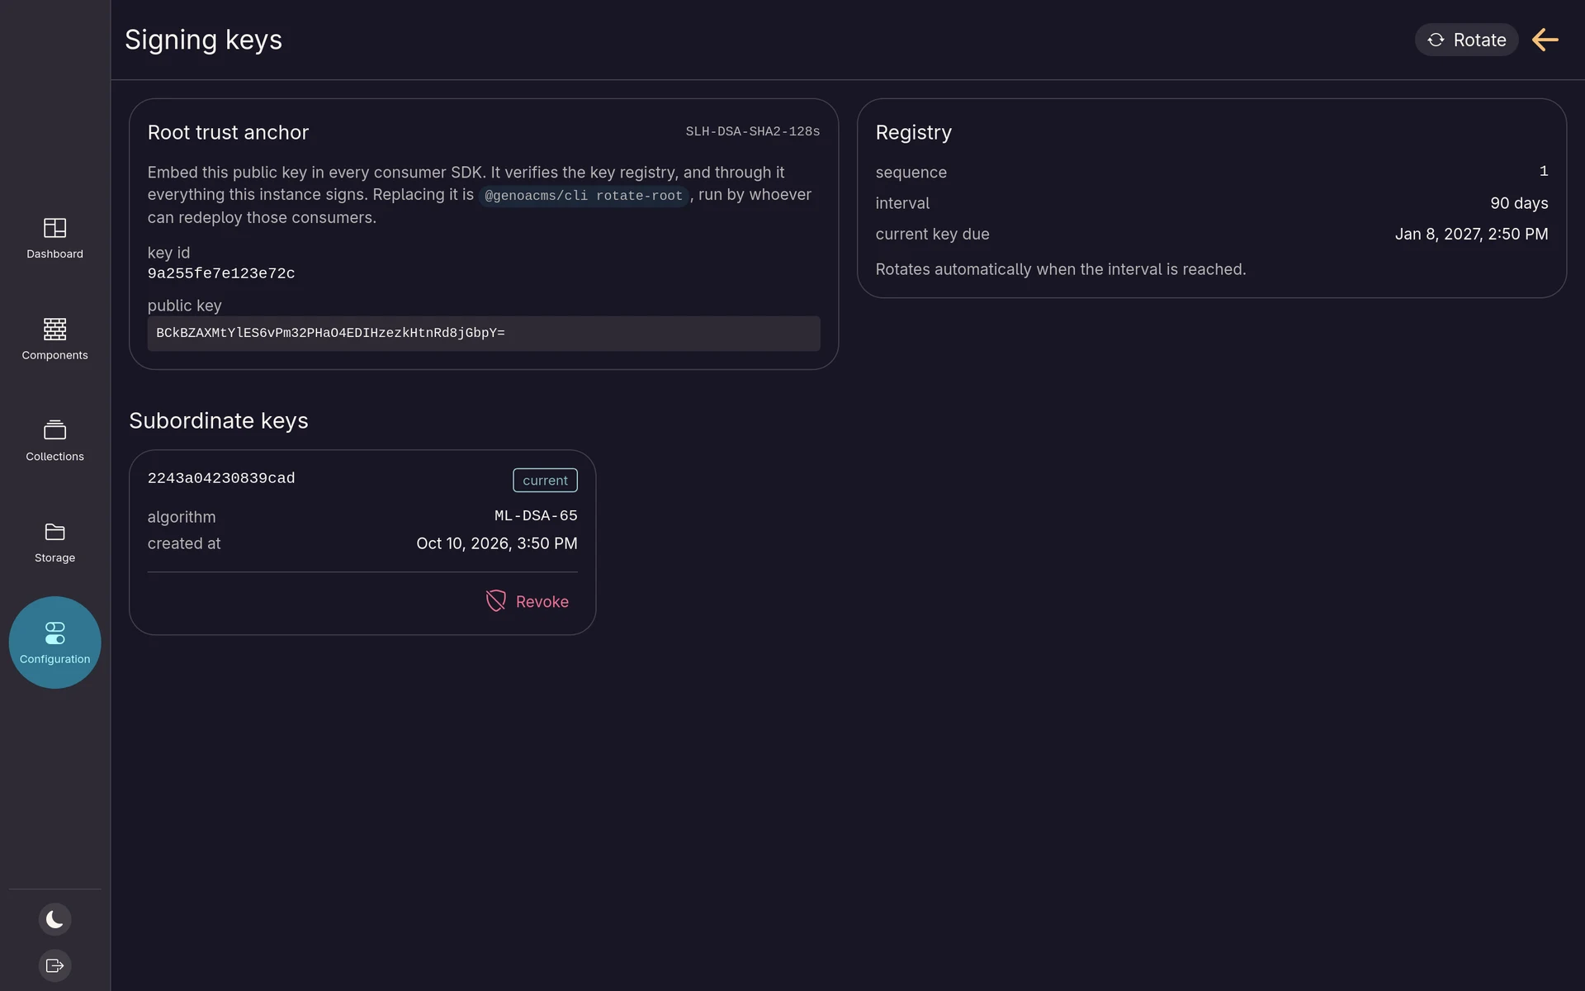Click the root public key field
Screen dimensions: 1585x991
point(484,334)
